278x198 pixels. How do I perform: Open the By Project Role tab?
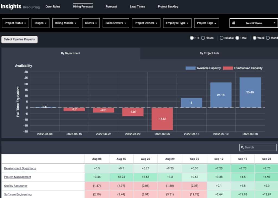pos(209,53)
